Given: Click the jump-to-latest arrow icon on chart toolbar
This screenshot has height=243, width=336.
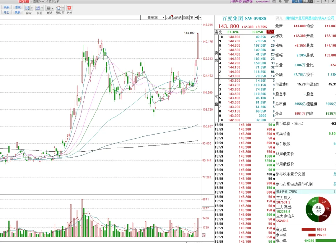Looking at the screenshot, I should pyautogui.click(x=197, y=18).
